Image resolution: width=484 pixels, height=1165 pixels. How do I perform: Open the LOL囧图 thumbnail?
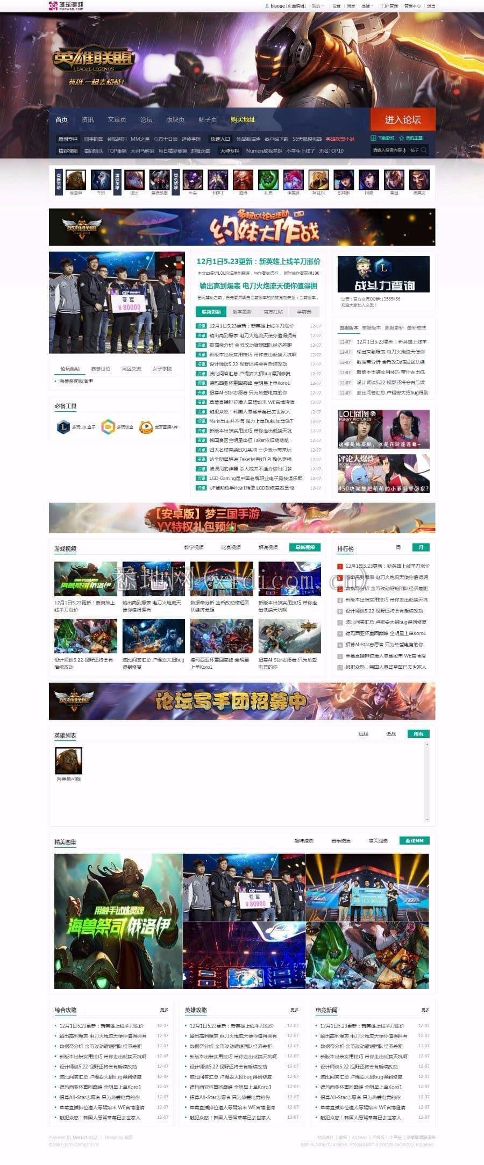click(x=383, y=429)
